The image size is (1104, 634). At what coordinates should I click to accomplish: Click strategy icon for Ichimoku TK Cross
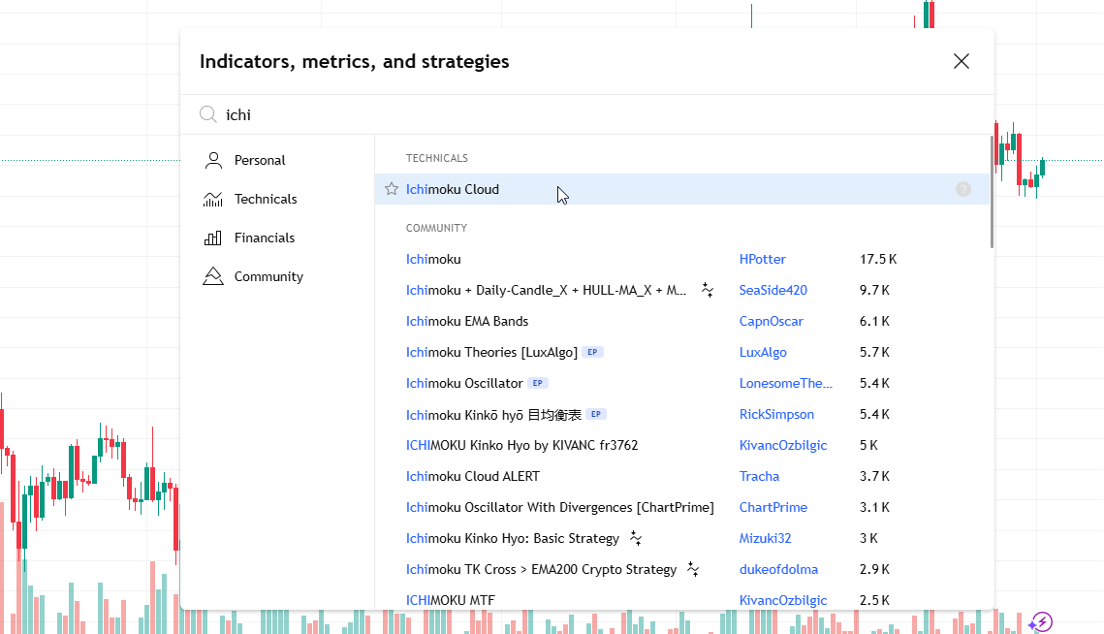coord(693,569)
